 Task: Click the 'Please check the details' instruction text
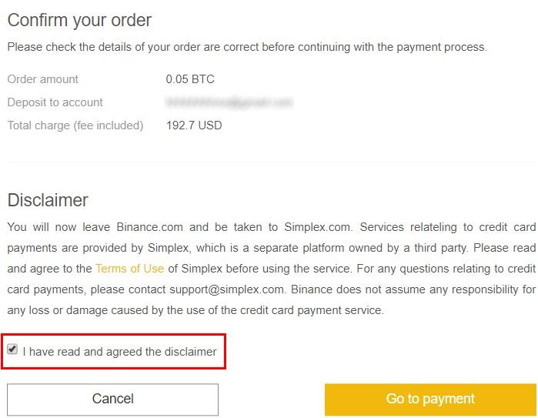[x=247, y=47]
